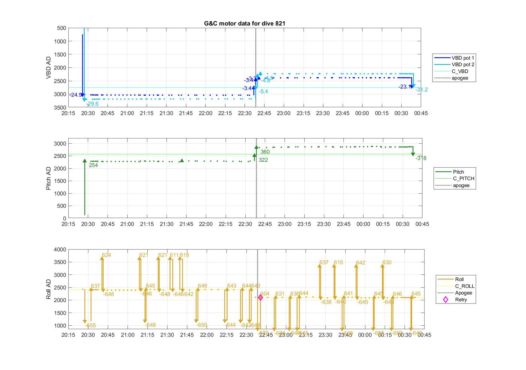
Task: Click the 'VBD AD' y-axis label
Action: coord(48,68)
